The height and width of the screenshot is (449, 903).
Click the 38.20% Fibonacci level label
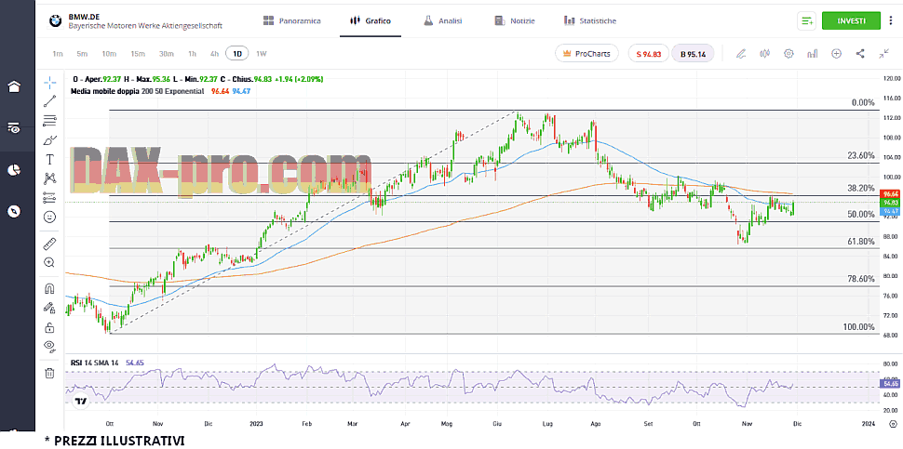tap(861, 188)
